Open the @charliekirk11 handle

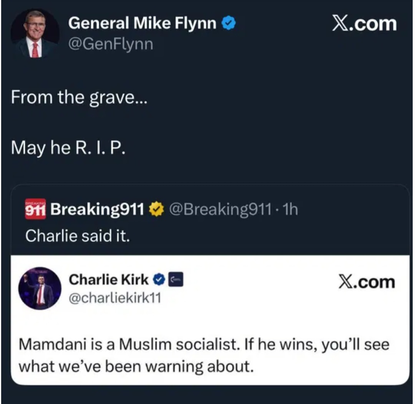pos(114,298)
